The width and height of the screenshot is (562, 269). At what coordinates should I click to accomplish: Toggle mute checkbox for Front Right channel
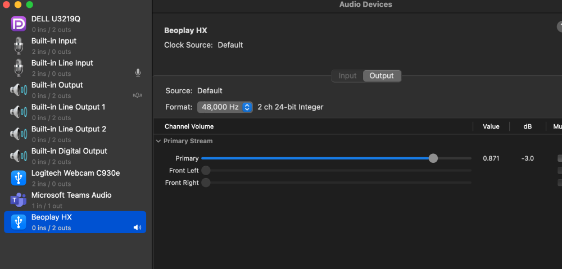560,183
